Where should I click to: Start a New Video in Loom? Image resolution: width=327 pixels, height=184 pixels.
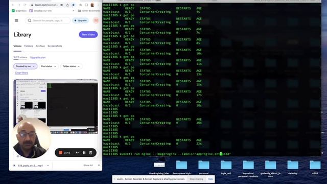tap(88, 34)
